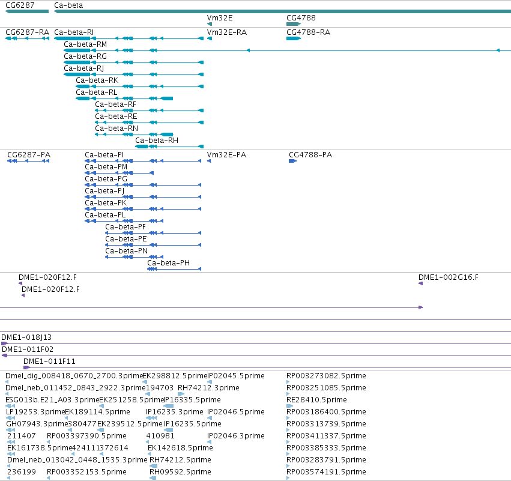Select the DME1-011F02 clone label
The image size is (511, 481).
[x=28, y=349]
